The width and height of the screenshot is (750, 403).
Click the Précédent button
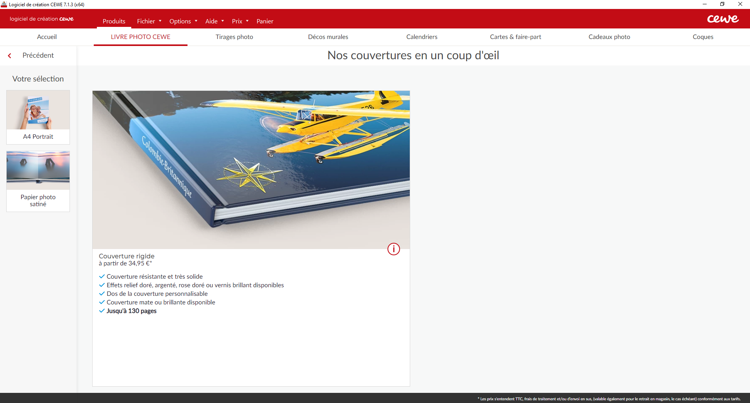[x=38, y=55]
